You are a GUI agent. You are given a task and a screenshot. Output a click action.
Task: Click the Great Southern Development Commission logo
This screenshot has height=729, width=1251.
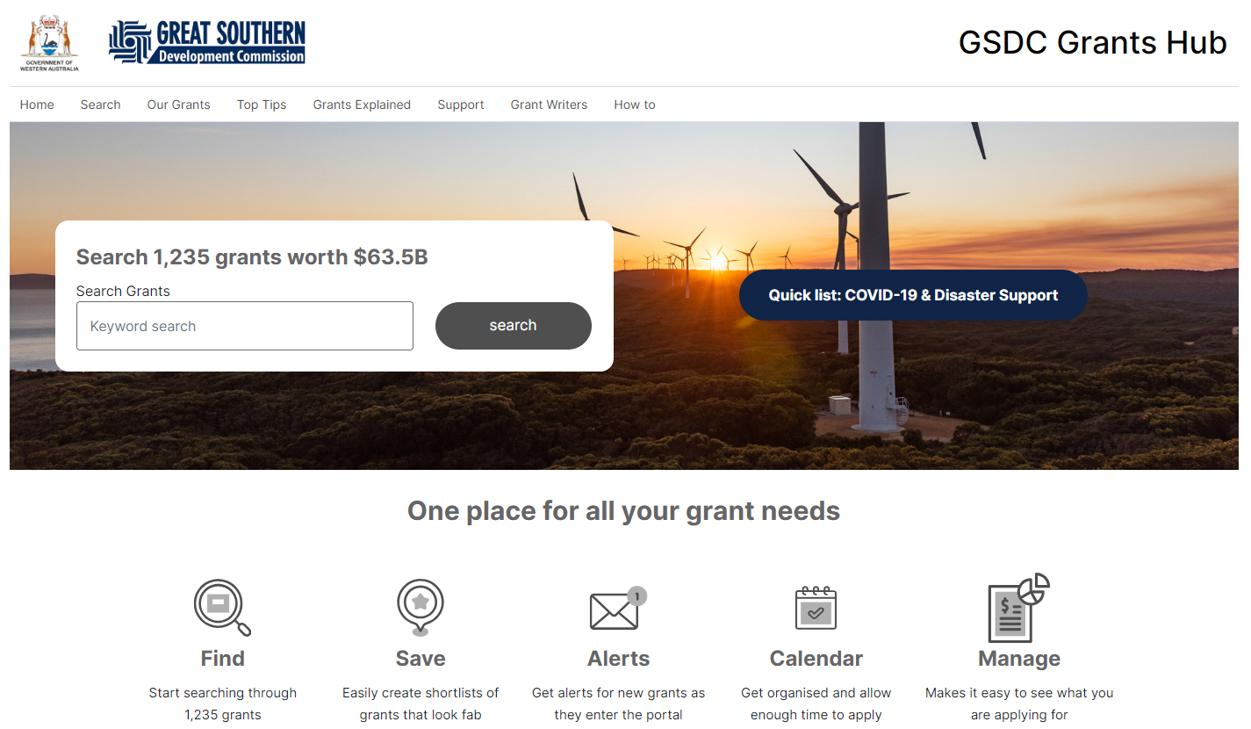click(x=207, y=43)
